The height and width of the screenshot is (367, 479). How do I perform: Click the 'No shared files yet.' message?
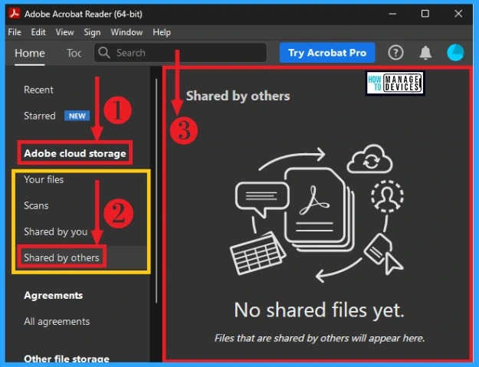320,310
